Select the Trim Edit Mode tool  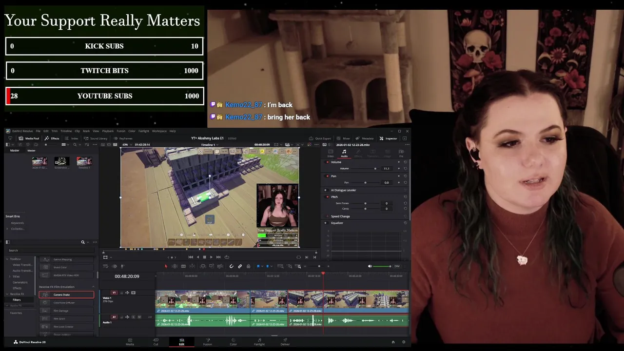[x=175, y=266]
